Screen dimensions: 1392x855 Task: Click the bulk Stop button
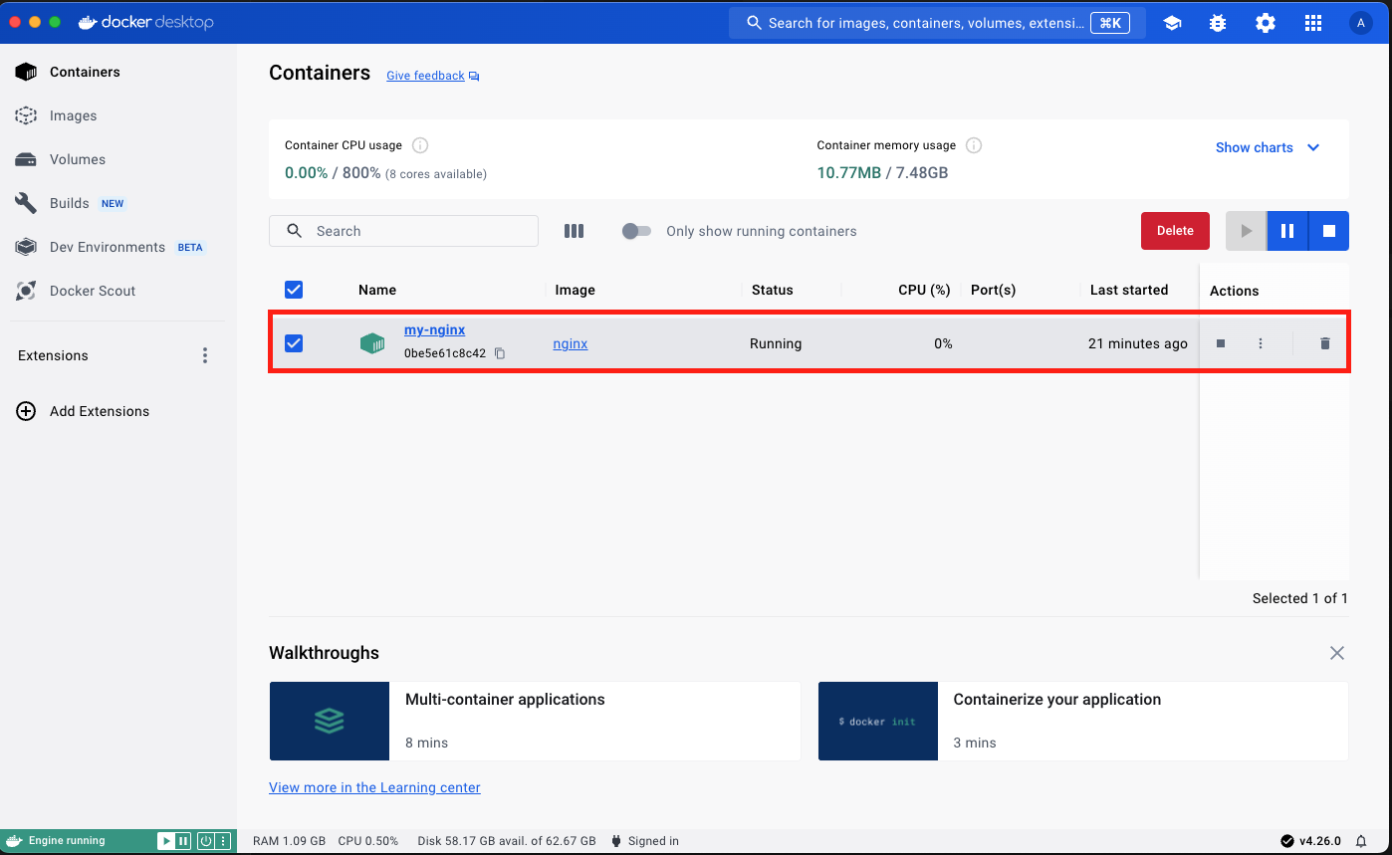(1328, 231)
